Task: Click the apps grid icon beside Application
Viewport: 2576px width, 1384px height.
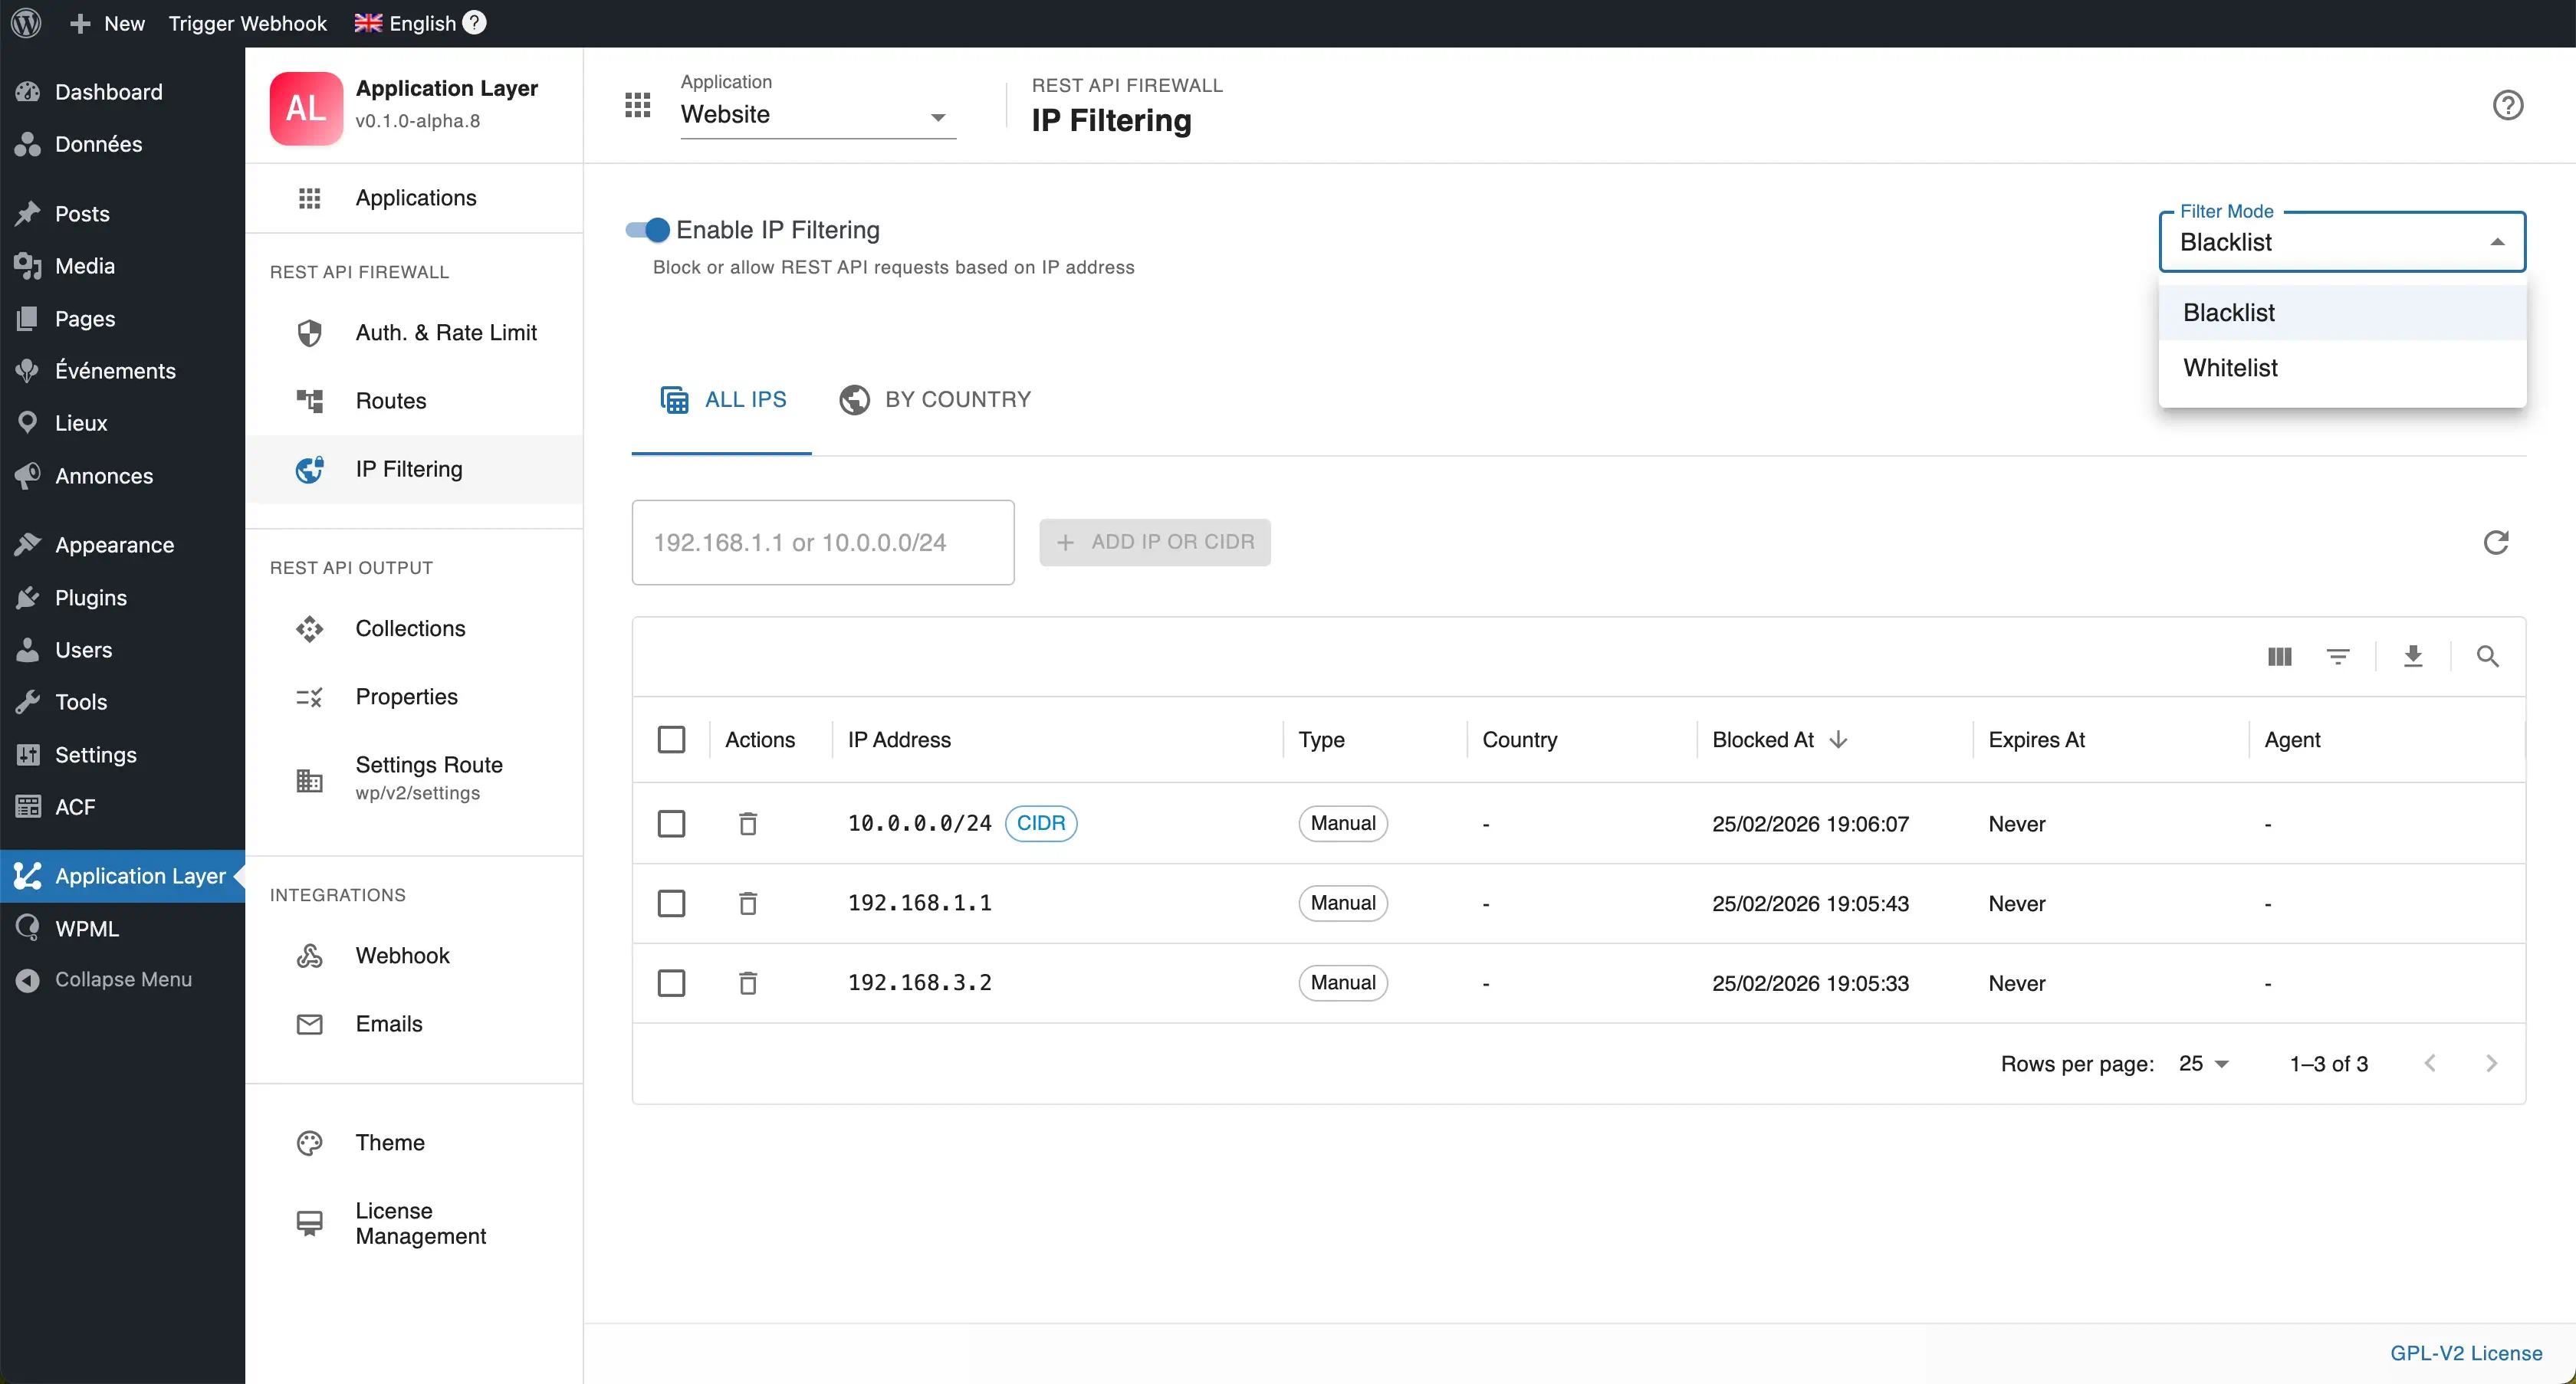Action: coord(637,105)
